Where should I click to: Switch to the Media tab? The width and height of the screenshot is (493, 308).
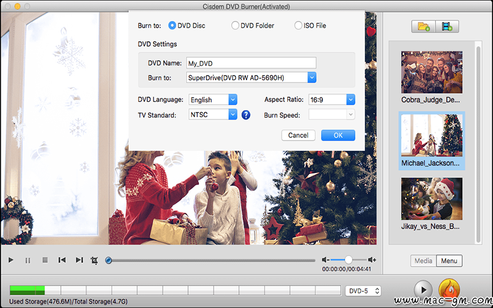click(423, 261)
